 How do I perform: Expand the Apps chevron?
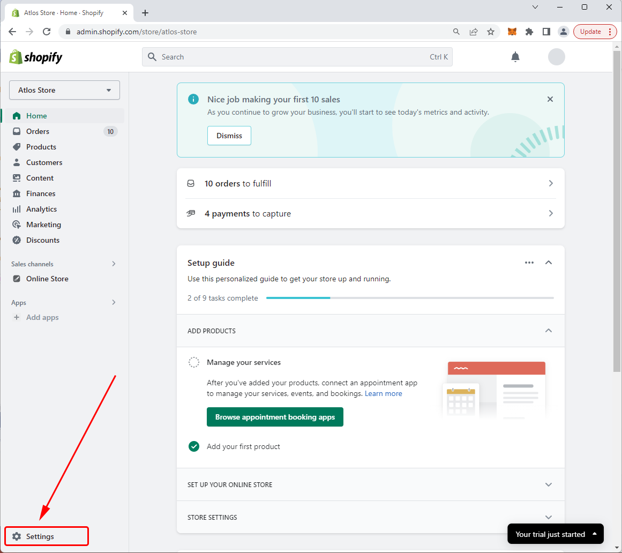114,302
